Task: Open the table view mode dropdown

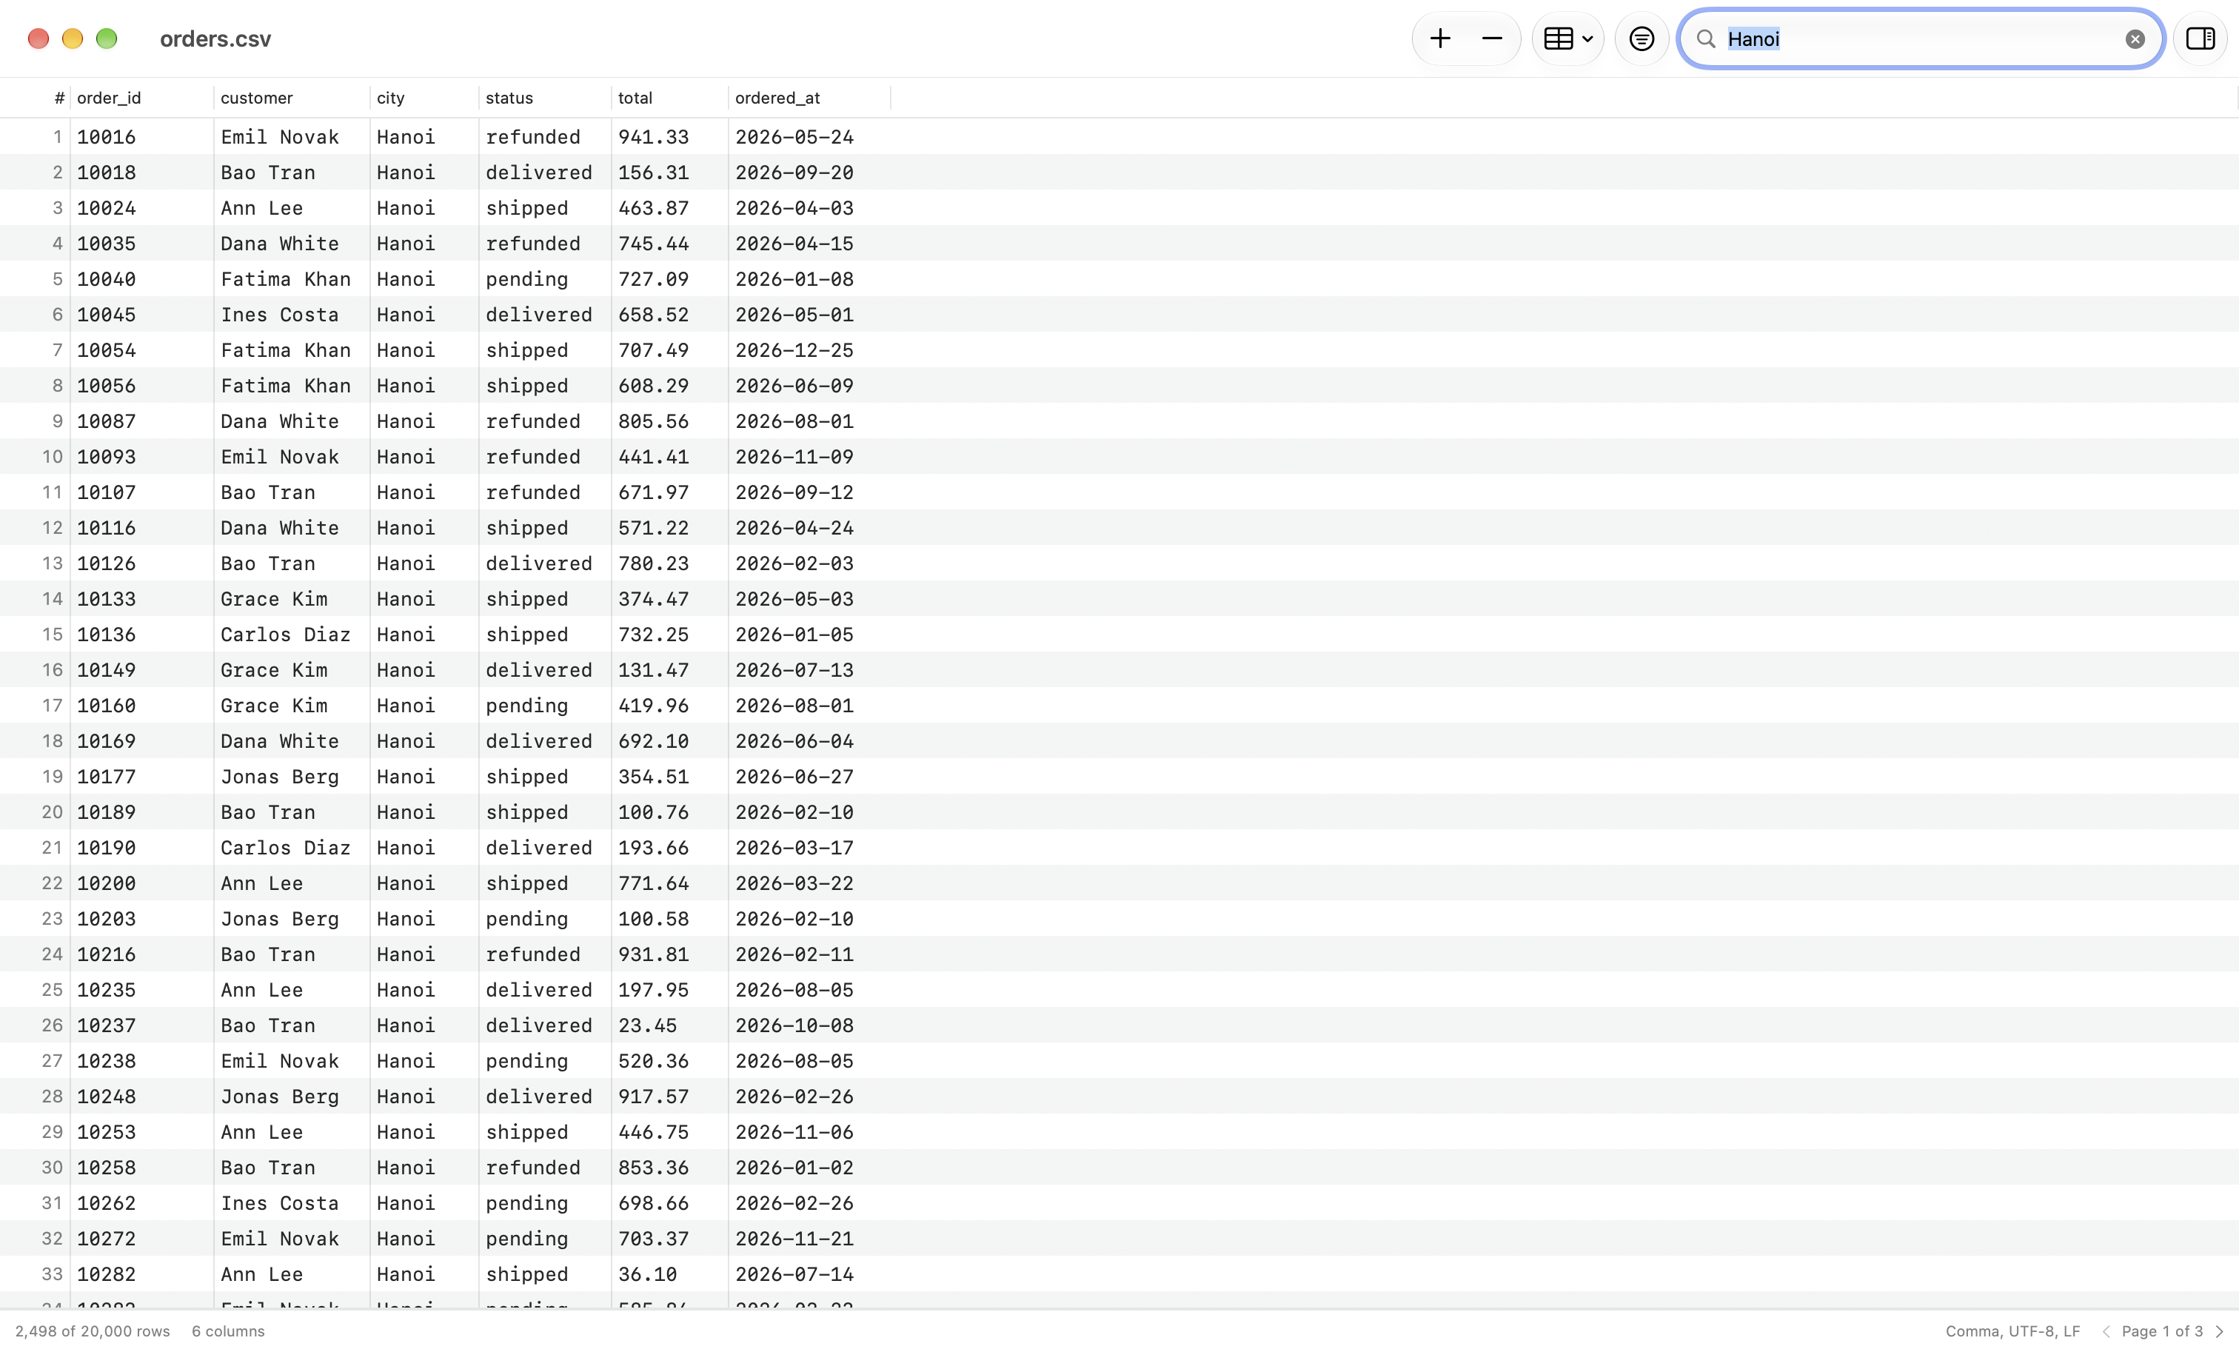Action: pos(1567,39)
